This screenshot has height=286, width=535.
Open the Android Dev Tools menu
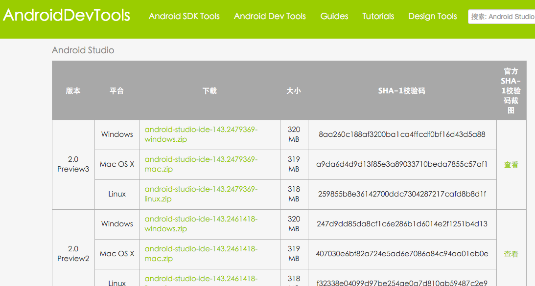point(270,16)
